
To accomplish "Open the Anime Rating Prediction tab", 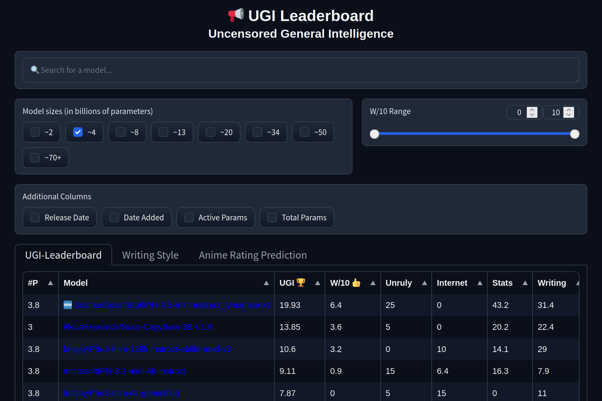I will point(252,255).
